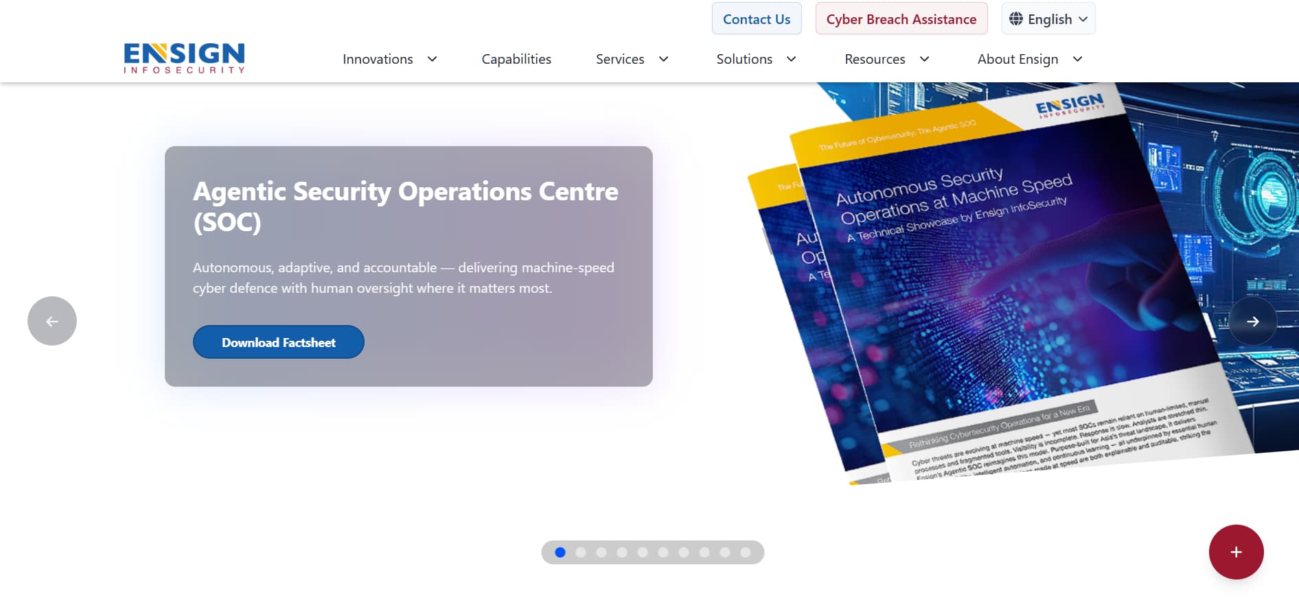Select the first carousel dot
The image size is (1299, 598).
coord(560,552)
